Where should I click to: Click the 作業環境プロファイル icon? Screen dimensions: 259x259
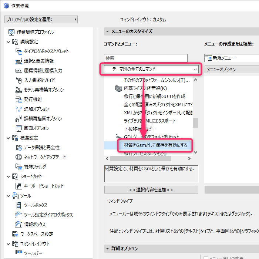point(11,32)
